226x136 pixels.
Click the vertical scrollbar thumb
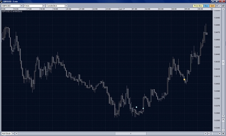pyautogui.click(x=223, y=62)
